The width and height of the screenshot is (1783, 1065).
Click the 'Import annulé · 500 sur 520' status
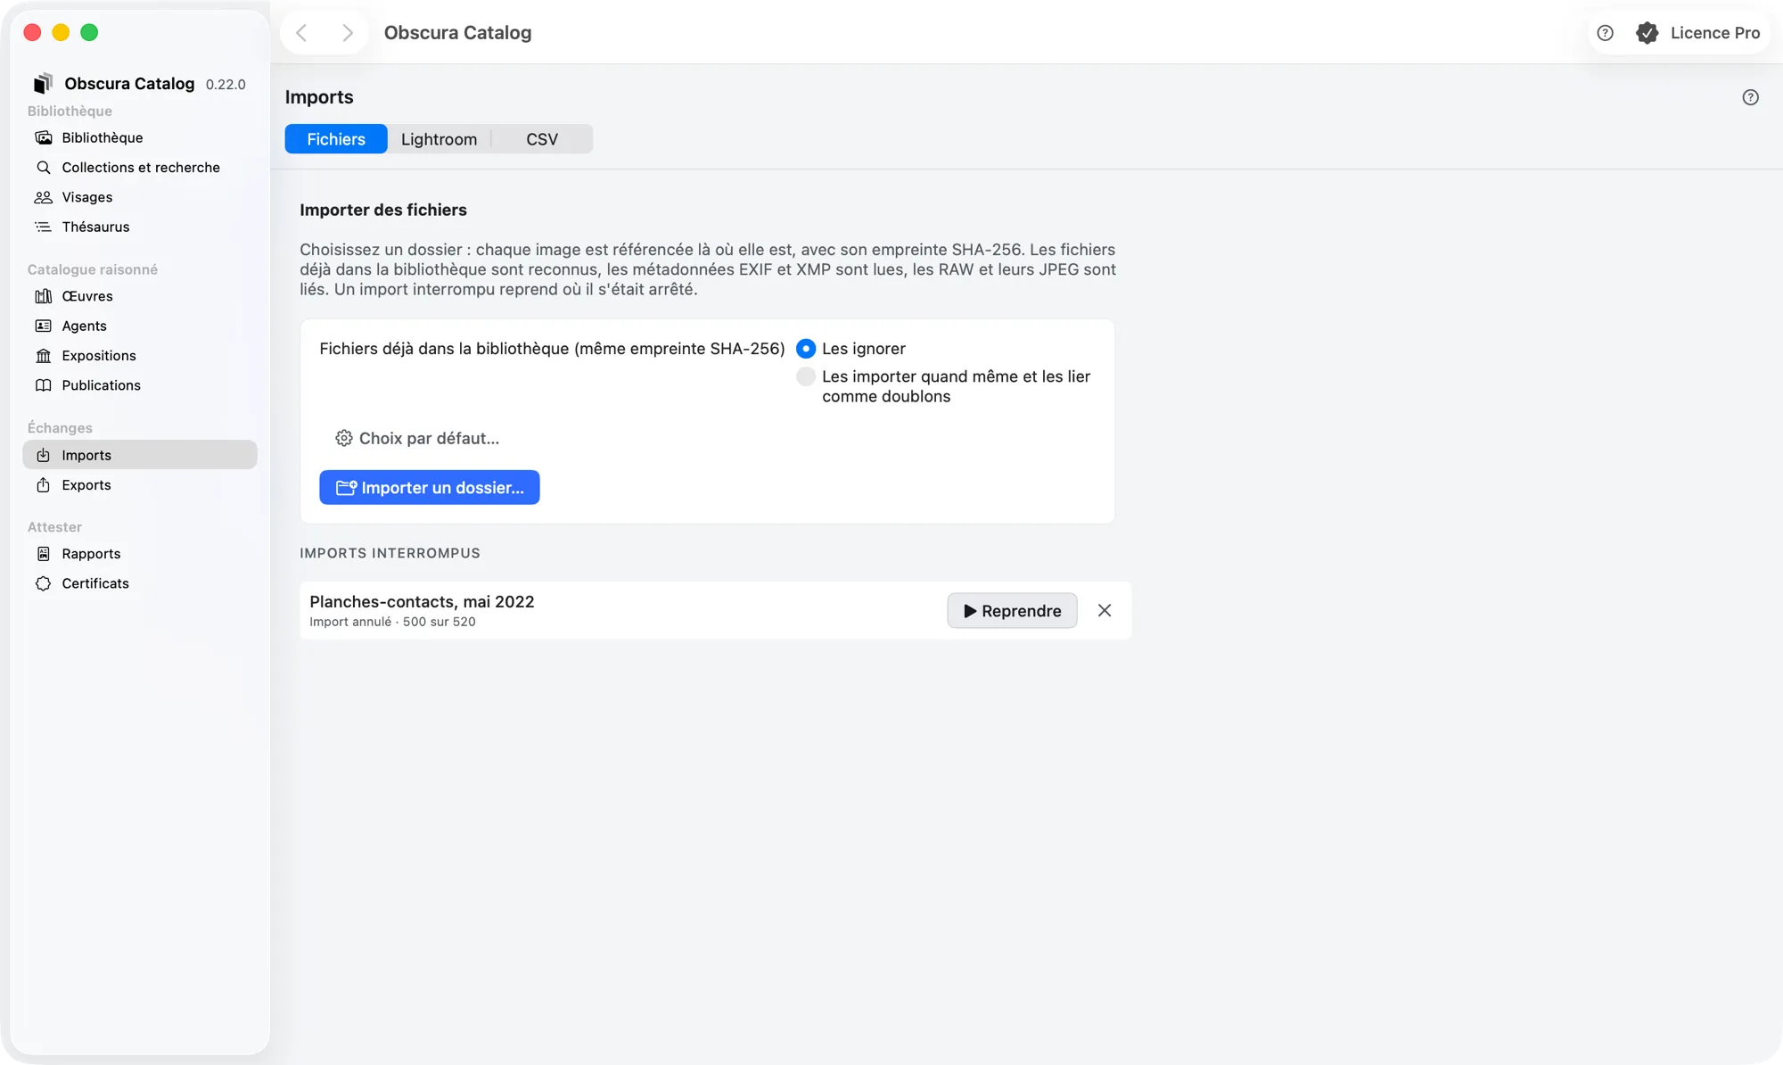click(392, 622)
